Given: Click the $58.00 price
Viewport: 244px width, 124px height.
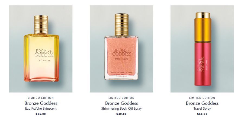Looking at the screenshot, I should coord(202,114).
